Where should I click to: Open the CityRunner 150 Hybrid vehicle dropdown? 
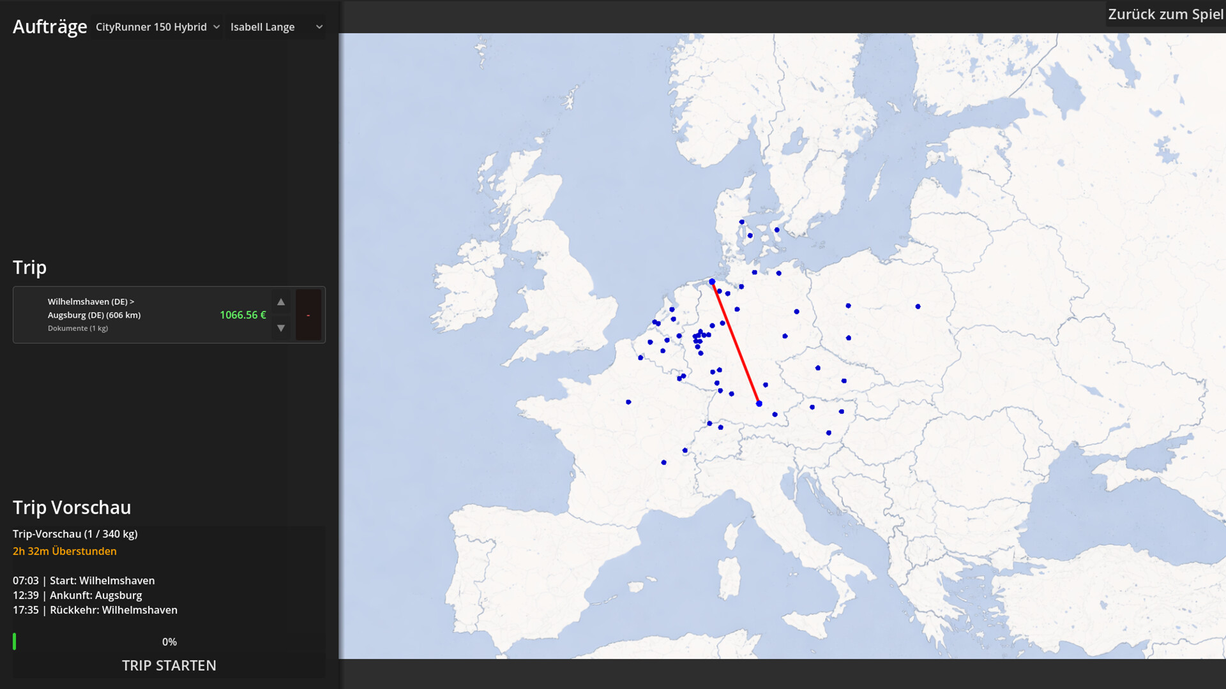click(x=156, y=27)
